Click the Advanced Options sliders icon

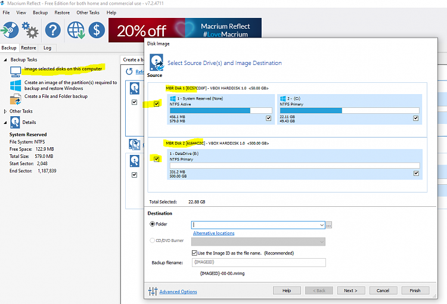point(153,291)
